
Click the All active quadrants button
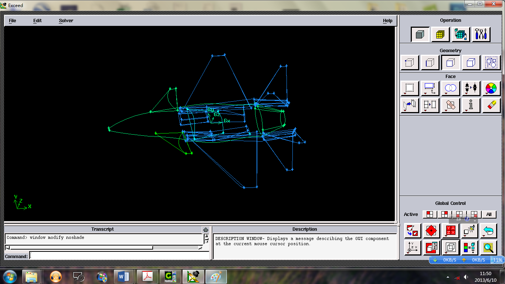point(489,214)
